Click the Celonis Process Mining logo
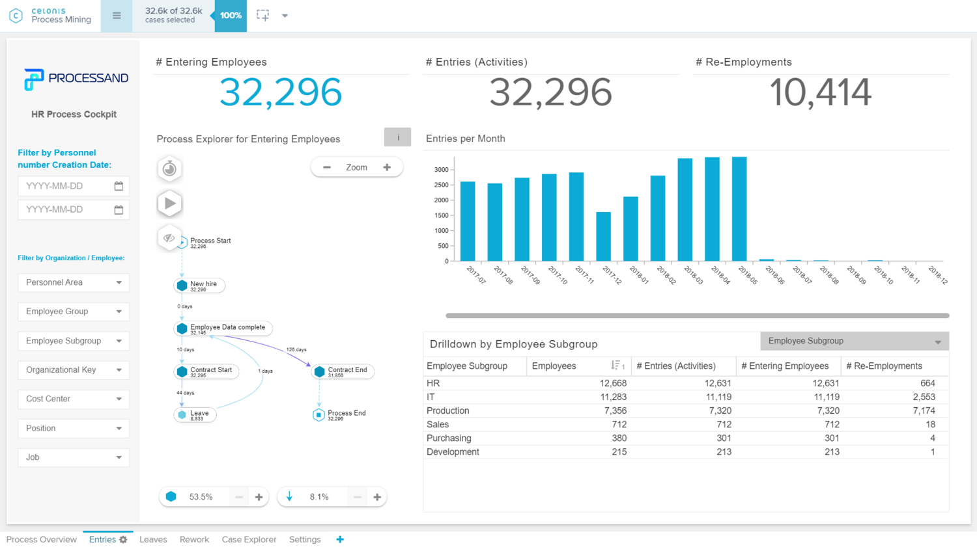The width and height of the screenshot is (977, 549). point(50,16)
